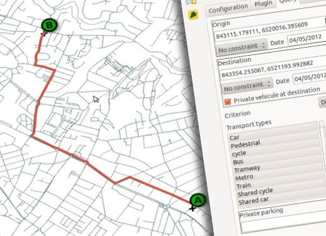The height and width of the screenshot is (236, 326).
Task: Click the green plug plugin icon
Action: click(x=193, y=14)
